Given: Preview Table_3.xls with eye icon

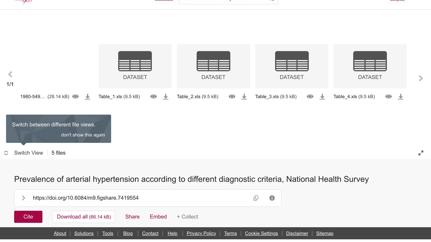Looking at the screenshot, I should tap(310, 96).
